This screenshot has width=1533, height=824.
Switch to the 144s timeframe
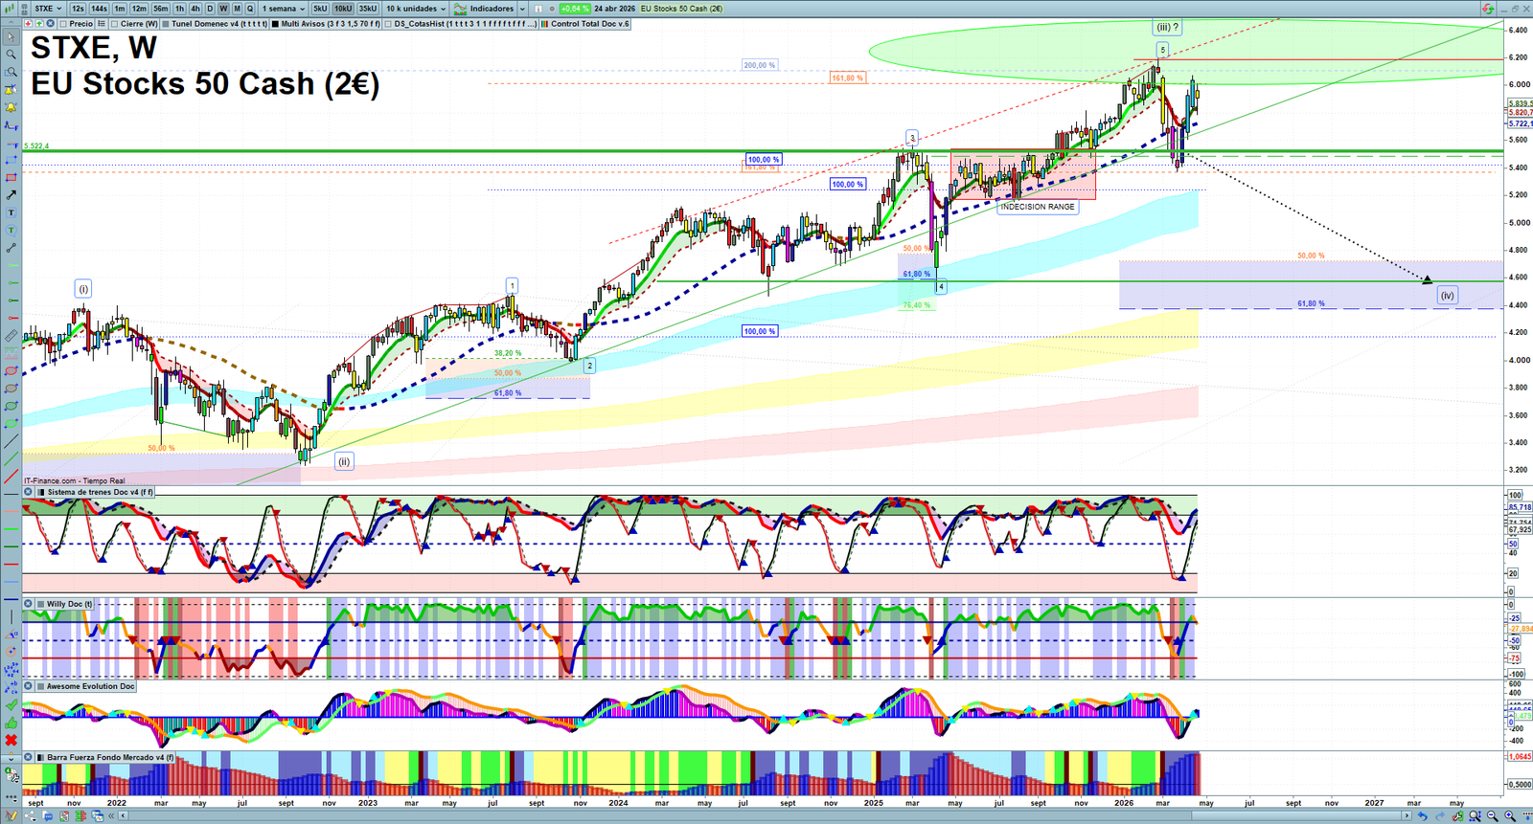99,9
